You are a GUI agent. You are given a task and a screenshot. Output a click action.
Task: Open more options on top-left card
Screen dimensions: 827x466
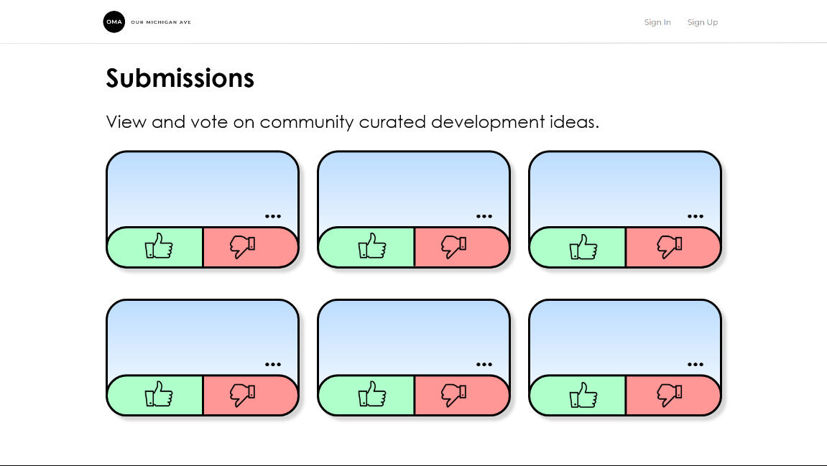point(273,216)
